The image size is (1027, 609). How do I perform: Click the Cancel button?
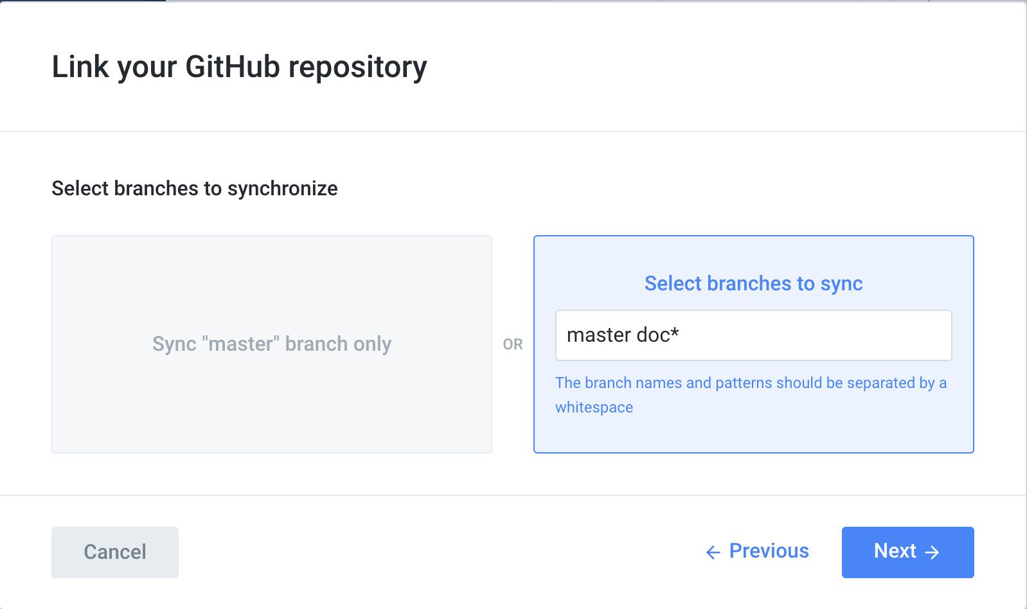[x=115, y=552]
